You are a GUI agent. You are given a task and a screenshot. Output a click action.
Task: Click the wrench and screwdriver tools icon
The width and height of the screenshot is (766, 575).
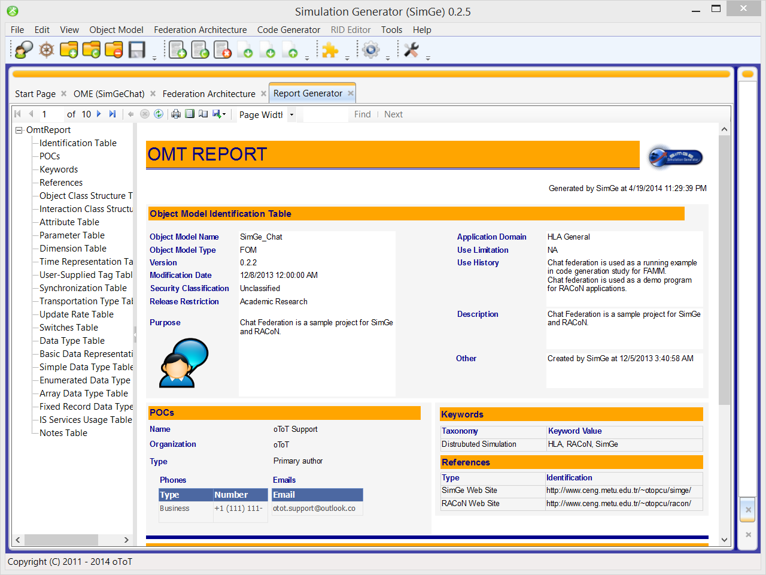click(411, 50)
